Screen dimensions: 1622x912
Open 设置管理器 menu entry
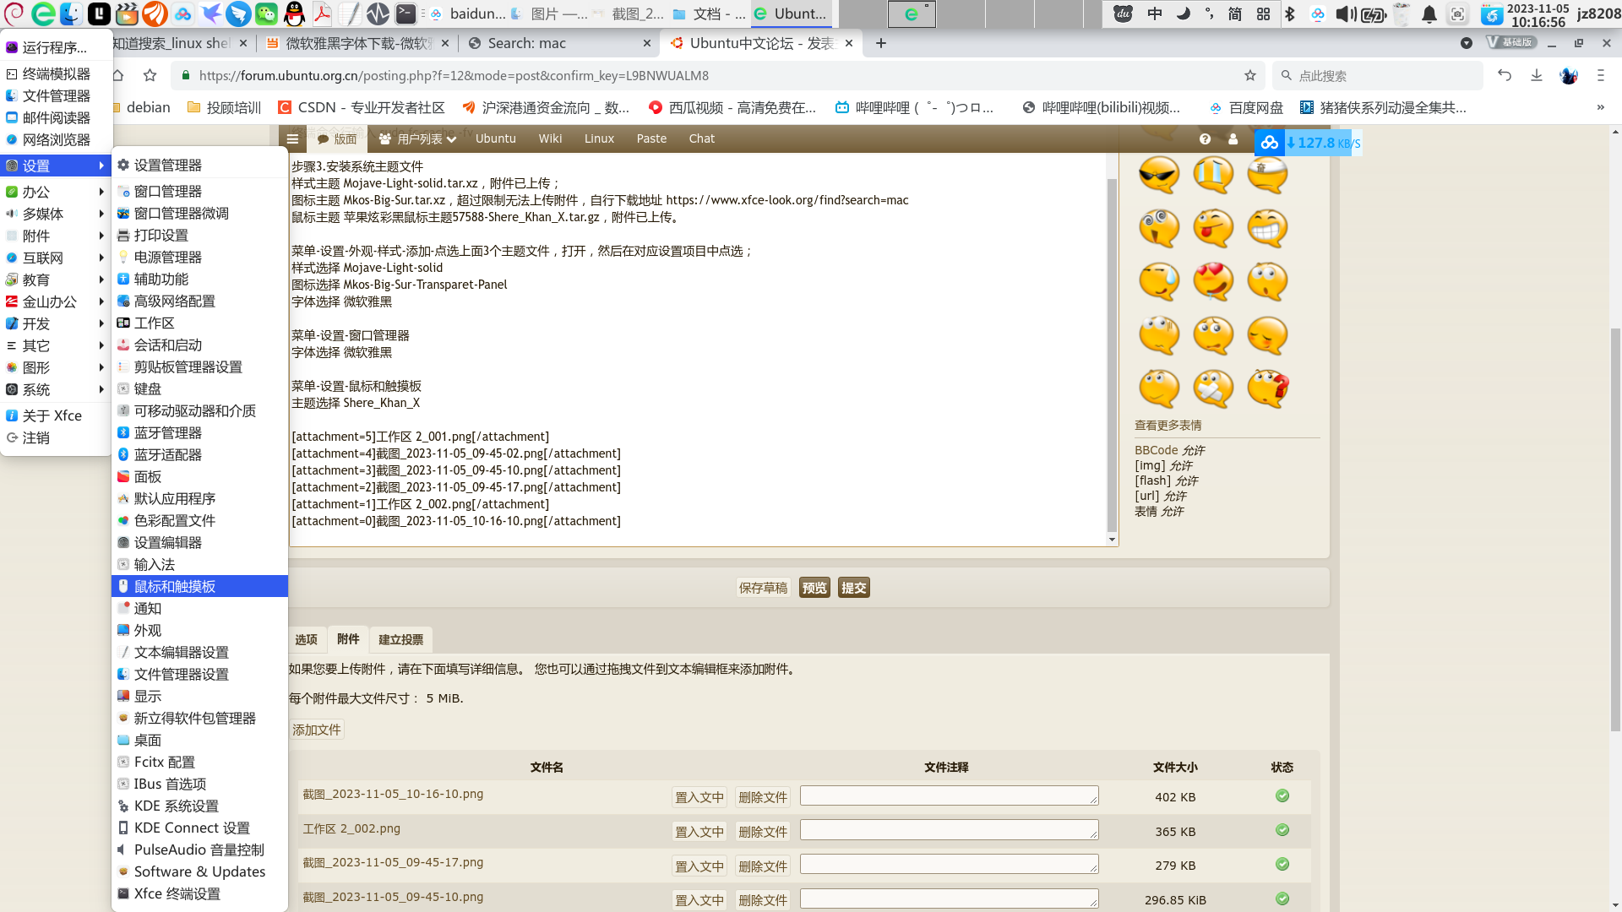point(199,165)
